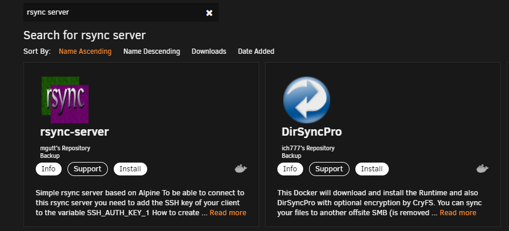Click the DirSyncPro title
The width and height of the screenshot is (509, 231).
coord(311,132)
